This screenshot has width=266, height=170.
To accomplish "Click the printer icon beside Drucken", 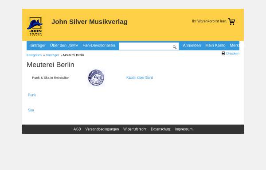I will click(223, 53).
